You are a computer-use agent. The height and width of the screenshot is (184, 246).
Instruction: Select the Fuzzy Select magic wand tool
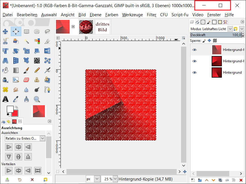coord(26,41)
